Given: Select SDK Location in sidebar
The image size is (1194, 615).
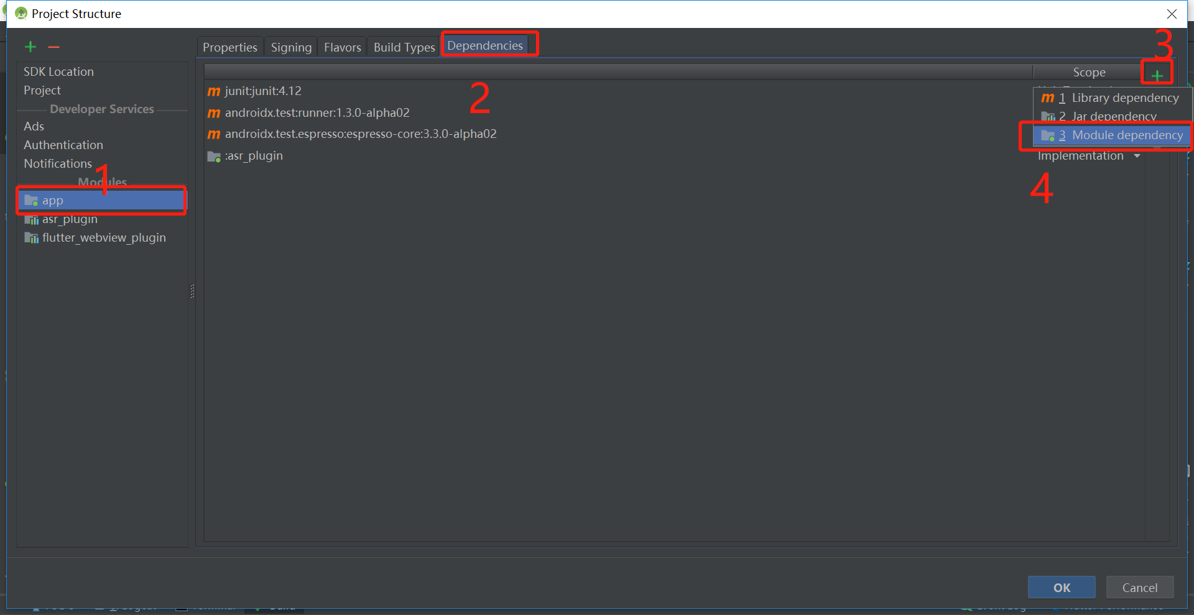Looking at the screenshot, I should click(103, 72).
